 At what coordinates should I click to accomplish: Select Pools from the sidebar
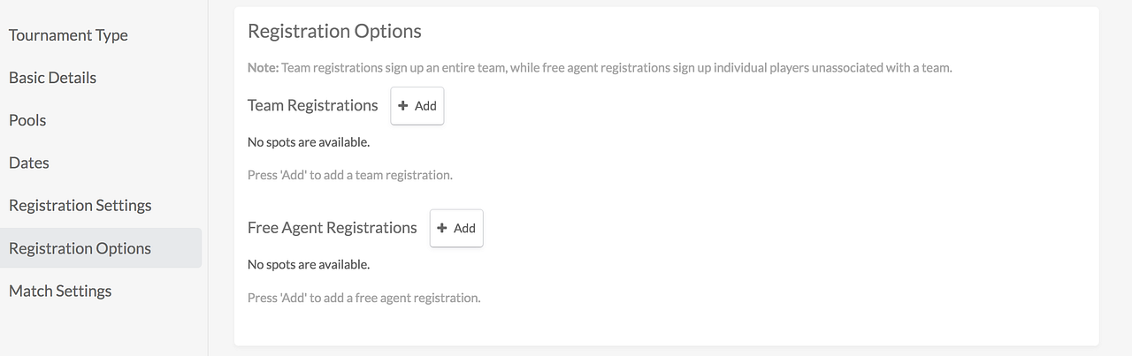tap(27, 120)
